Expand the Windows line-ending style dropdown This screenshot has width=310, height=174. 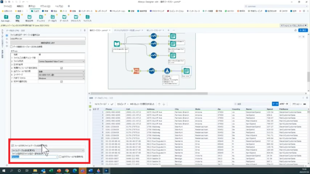[62, 78]
